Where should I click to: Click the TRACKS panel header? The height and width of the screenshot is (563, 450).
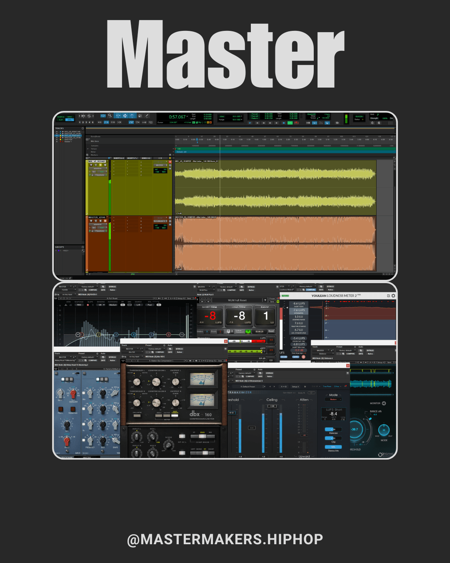[60, 128]
